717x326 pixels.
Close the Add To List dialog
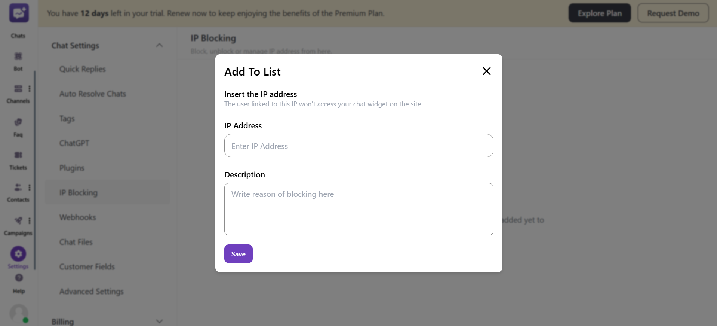click(x=486, y=71)
